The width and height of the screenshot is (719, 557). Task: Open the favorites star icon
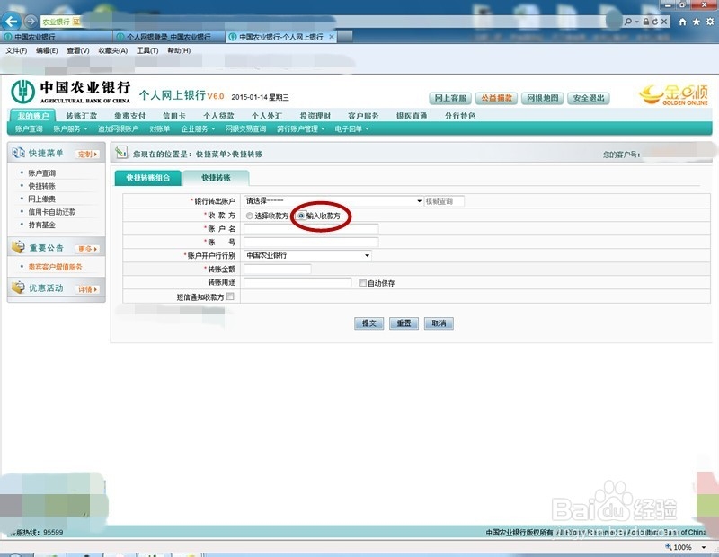click(x=697, y=22)
